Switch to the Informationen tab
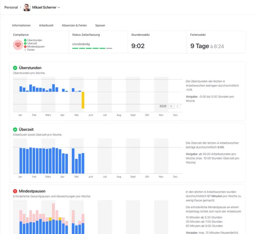The height and width of the screenshot is (234, 255). (x=21, y=26)
